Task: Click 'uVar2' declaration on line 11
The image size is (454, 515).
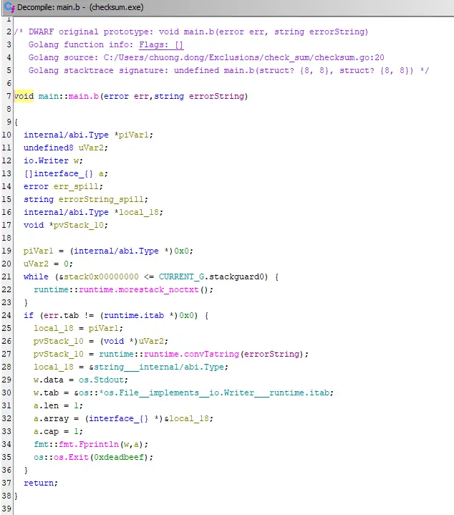Action: tap(91, 148)
